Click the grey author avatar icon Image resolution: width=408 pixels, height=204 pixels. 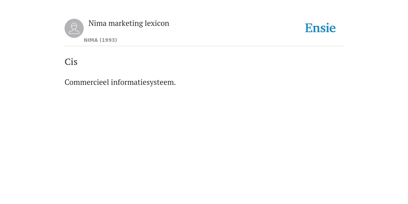tap(74, 28)
